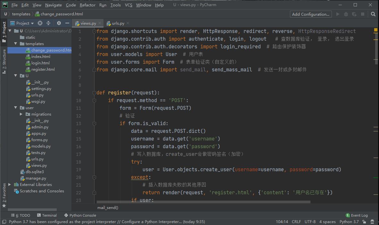Select index.html in project tree

(38, 57)
